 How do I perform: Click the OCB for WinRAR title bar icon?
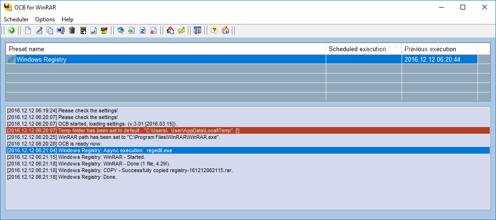pos(8,7)
